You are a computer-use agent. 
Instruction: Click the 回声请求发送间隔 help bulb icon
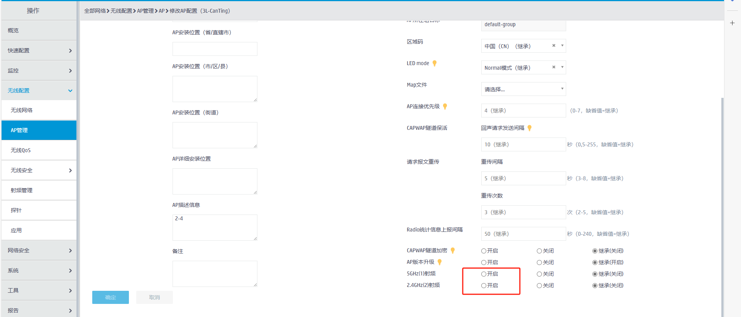coord(530,128)
